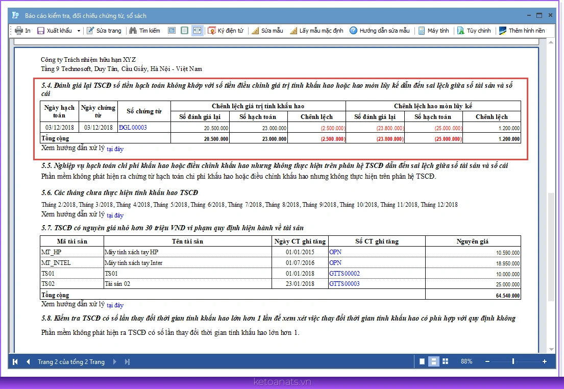Switch to the first page-layout view icon
The image size is (564, 389).
172,31
